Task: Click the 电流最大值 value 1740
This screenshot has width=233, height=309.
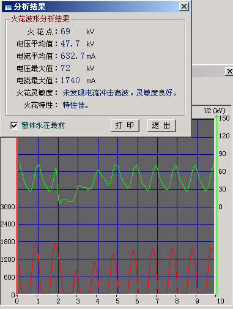Action: point(70,80)
